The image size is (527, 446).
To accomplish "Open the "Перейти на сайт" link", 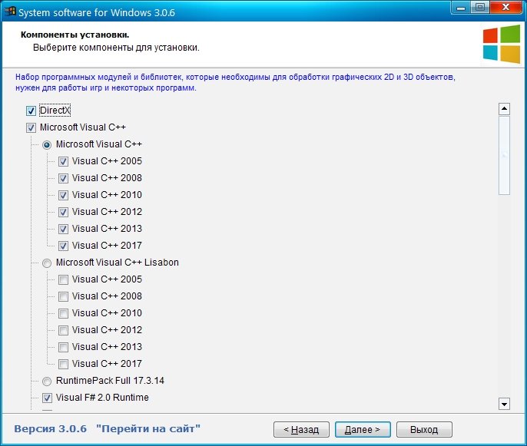I will (x=148, y=429).
